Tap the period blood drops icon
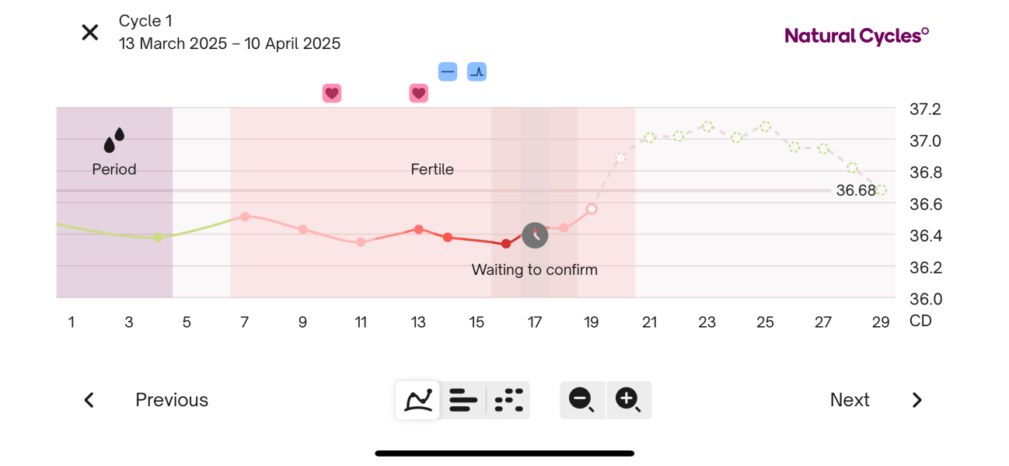 114,141
